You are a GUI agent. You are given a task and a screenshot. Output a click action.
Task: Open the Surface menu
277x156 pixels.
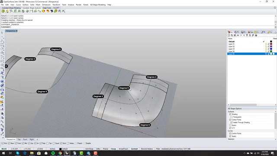pos(25,5)
